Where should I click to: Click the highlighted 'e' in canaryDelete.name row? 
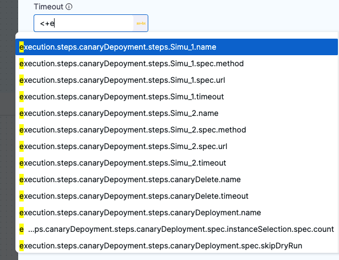point(21,179)
